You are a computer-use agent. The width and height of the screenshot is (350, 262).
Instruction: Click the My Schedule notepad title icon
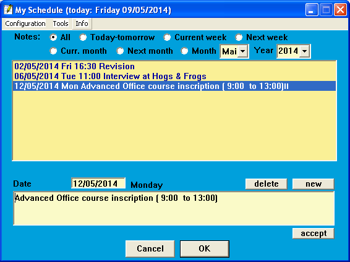tap(8, 10)
